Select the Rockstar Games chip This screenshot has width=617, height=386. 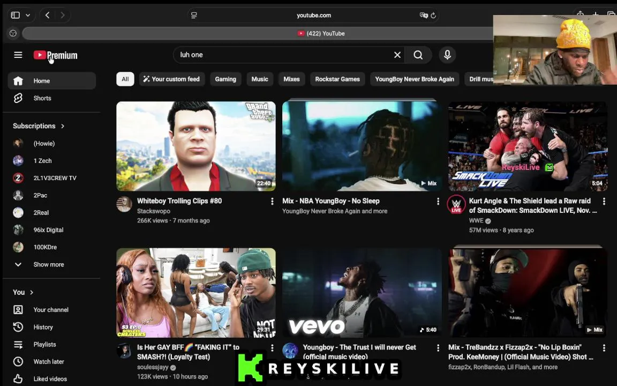tap(337, 79)
